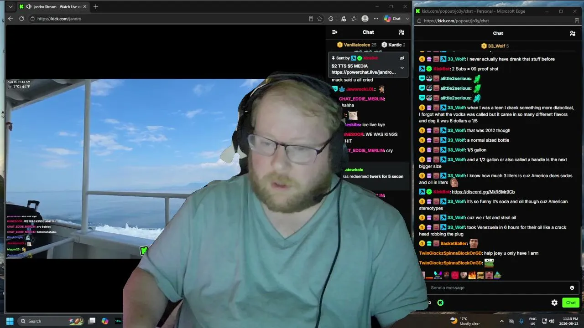Viewport: 584px width, 328px height.
Task: Open the volume tray icon
Action: [552, 321]
